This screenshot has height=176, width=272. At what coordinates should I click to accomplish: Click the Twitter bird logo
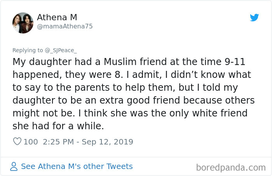tap(254, 18)
